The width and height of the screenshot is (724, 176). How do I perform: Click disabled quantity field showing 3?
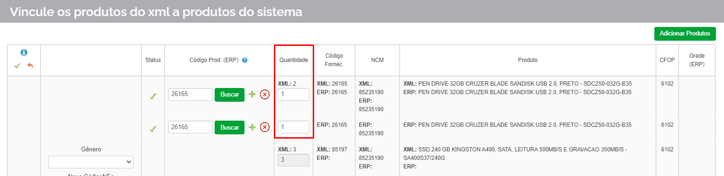[x=293, y=160]
